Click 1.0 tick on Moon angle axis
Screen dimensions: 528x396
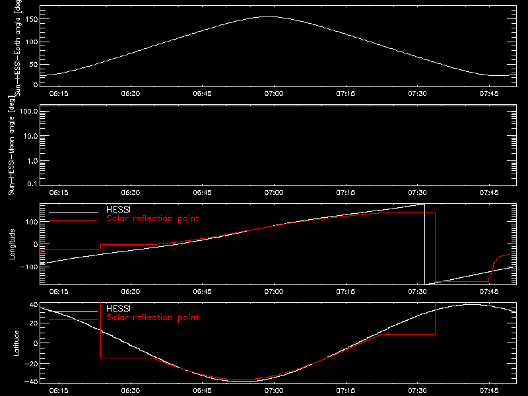pos(32,161)
